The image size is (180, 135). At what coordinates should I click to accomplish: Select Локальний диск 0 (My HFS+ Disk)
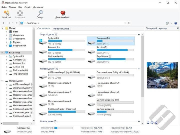tap(111, 75)
